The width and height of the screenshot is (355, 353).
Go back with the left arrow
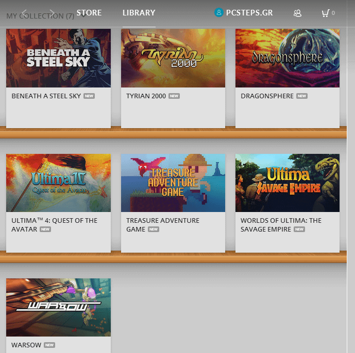[24, 13]
